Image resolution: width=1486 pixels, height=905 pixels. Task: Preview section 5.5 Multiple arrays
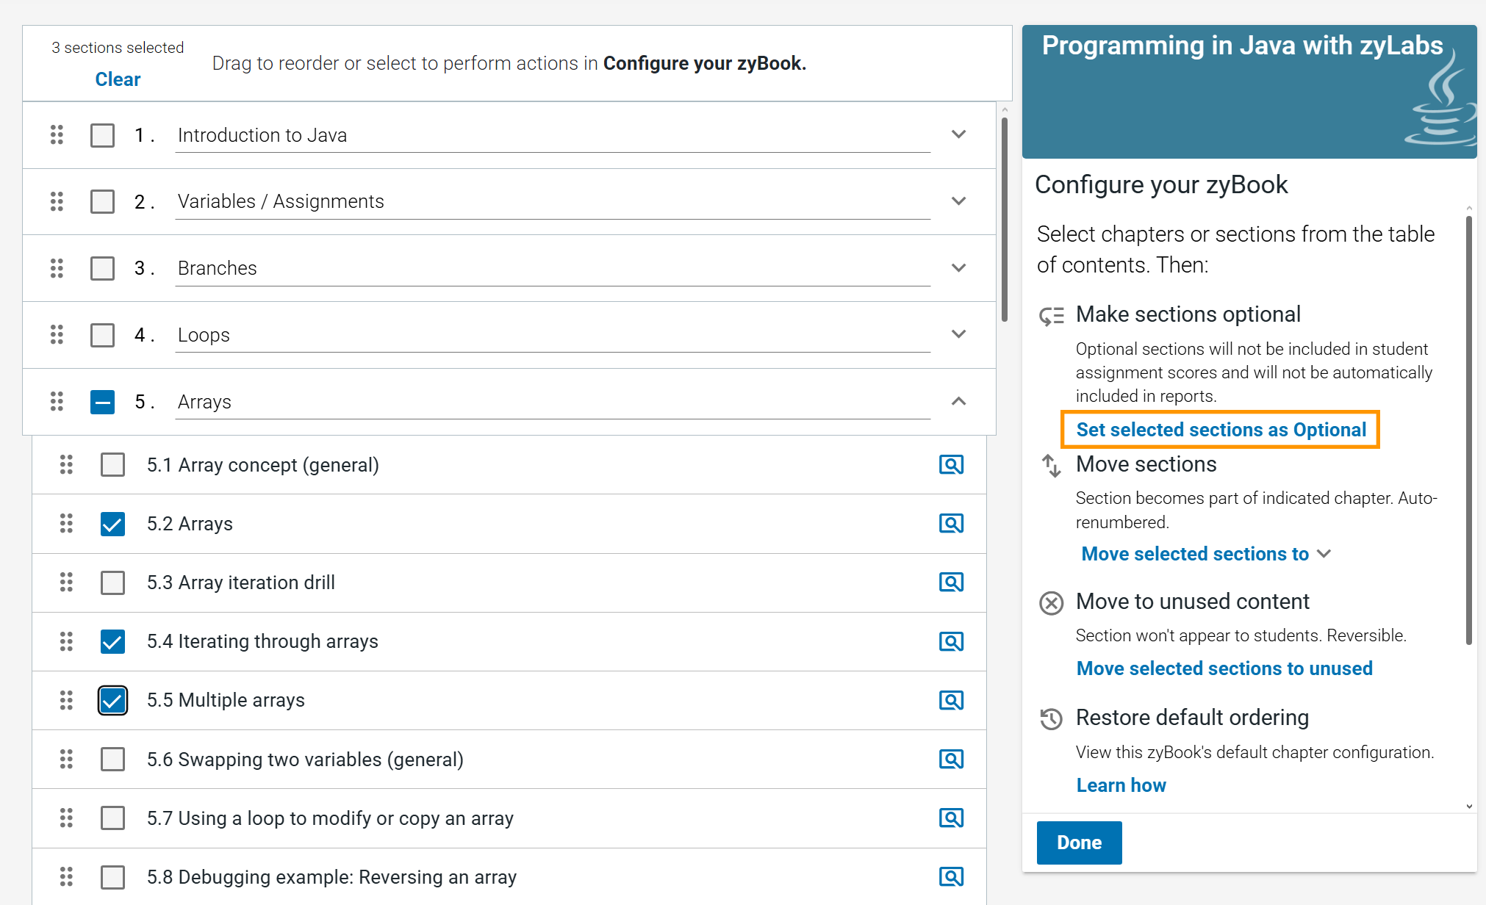[951, 700]
